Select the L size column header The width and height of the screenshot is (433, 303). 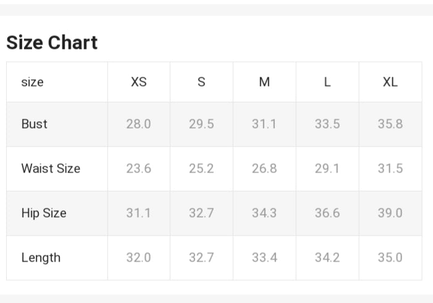pos(327,82)
